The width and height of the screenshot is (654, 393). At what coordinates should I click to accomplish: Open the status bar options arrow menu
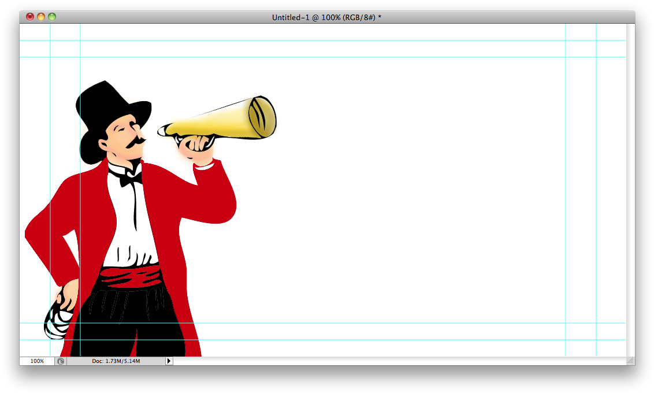coord(168,361)
